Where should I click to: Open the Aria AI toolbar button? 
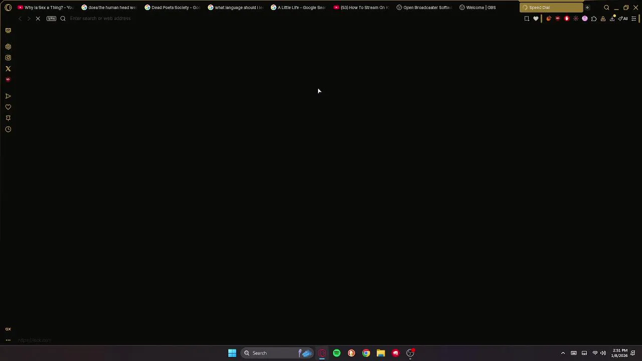pos(623,19)
